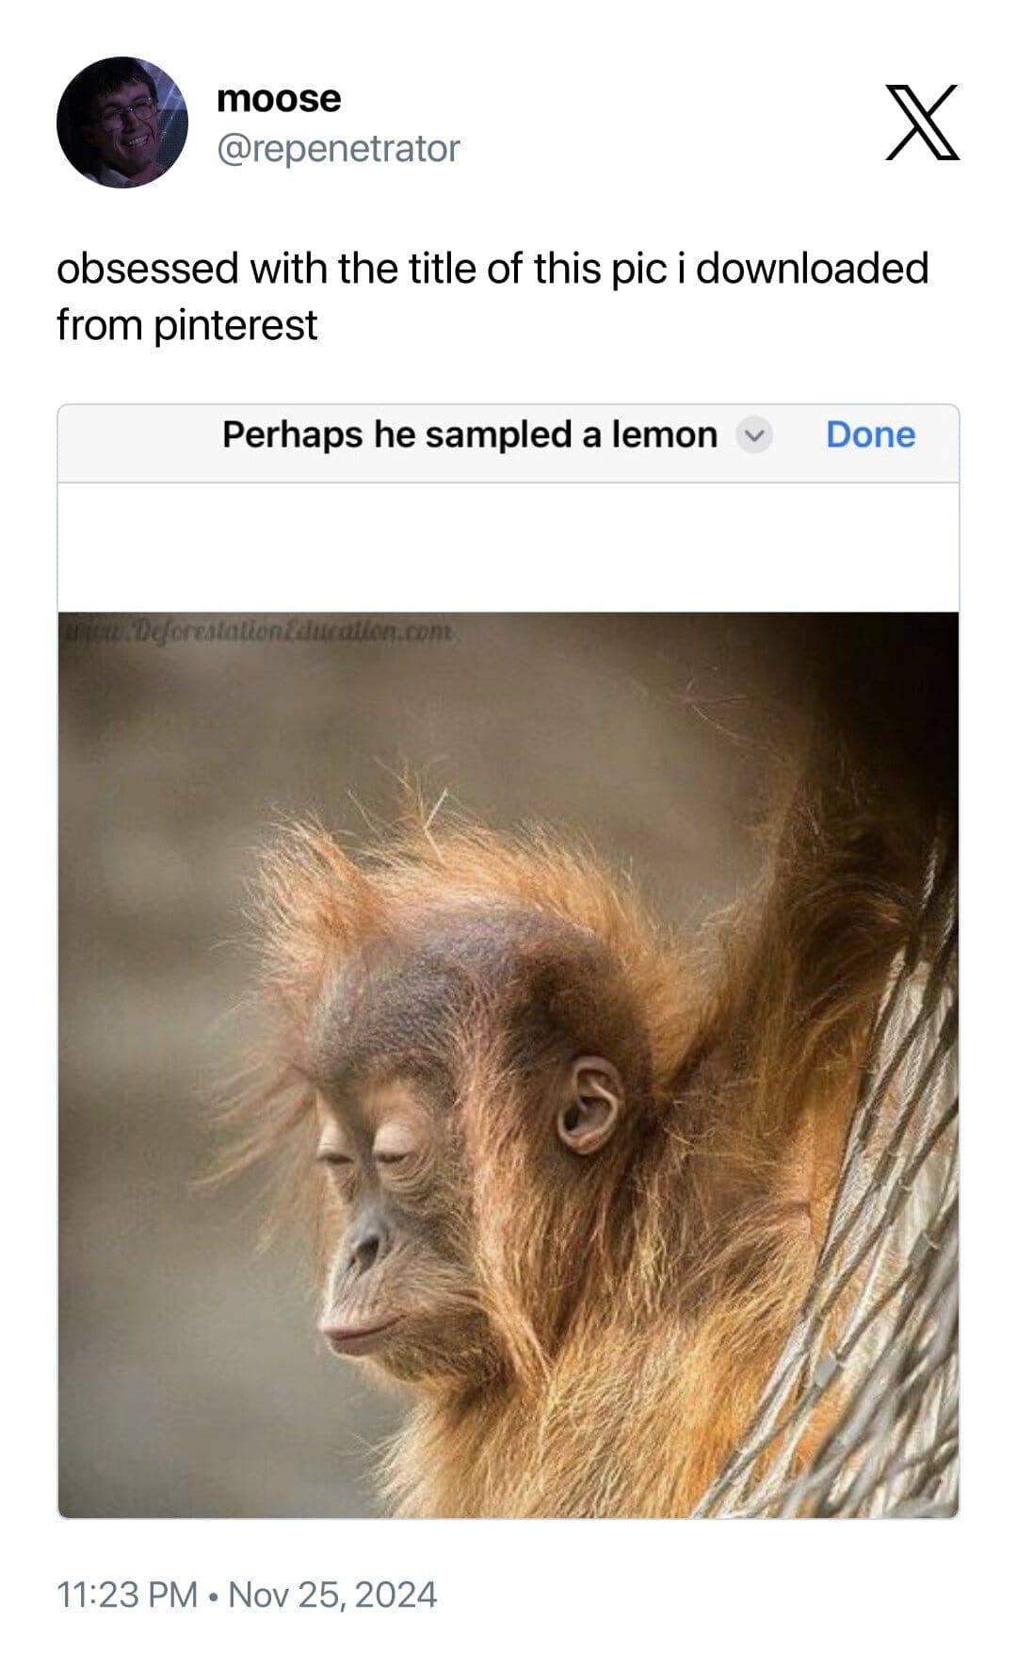Select the title Perhaps he sampled a lemon
Screen dimensions: 1017x1669
470,434
